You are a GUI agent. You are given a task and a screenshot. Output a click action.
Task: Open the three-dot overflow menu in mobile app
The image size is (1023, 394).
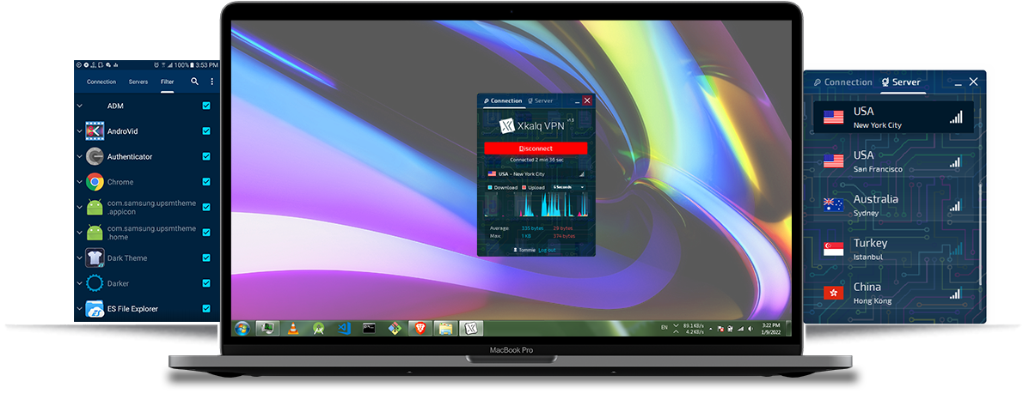pos(212,82)
